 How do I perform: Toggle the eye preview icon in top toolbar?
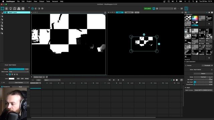157,9
